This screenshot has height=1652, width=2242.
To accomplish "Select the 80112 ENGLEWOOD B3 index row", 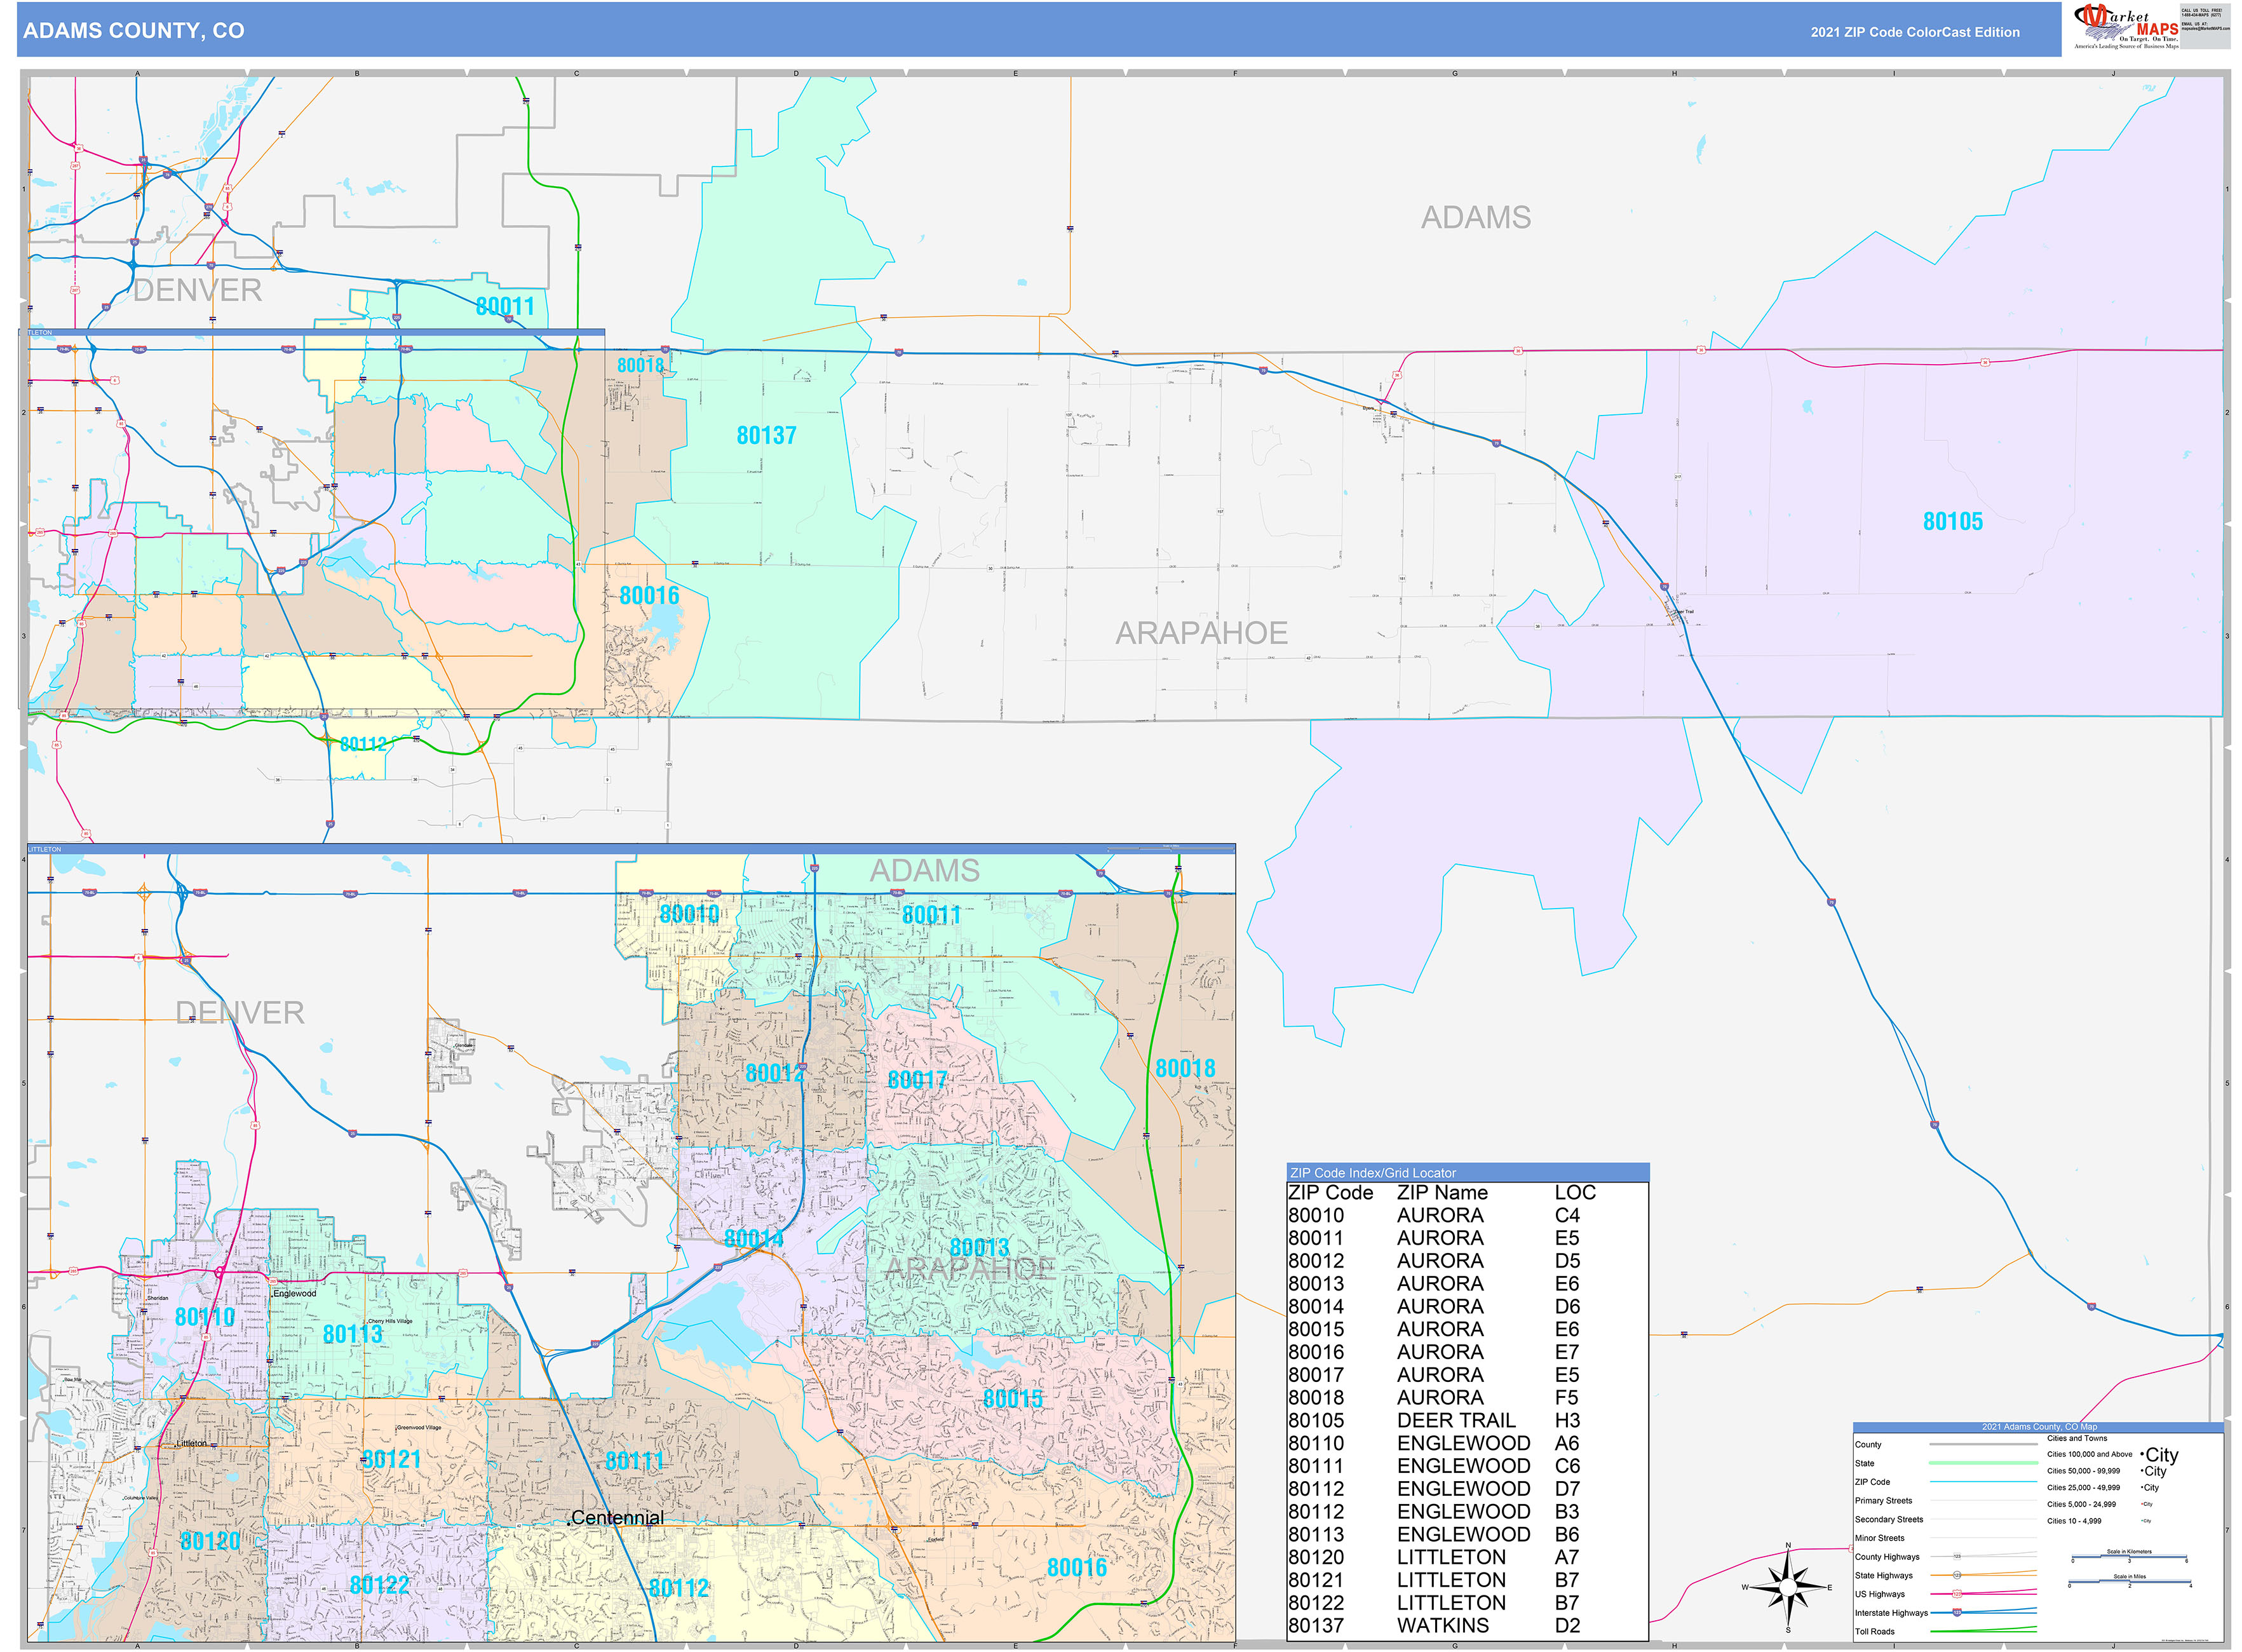I will click(1467, 1512).
